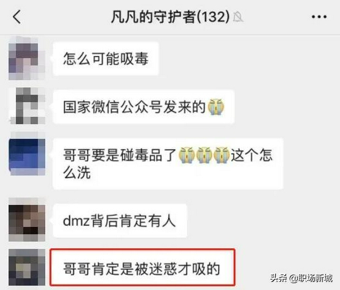Screen dimensions: 340x290
Task: Tap the crying emoji after 发来的
Action: (216, 107)
